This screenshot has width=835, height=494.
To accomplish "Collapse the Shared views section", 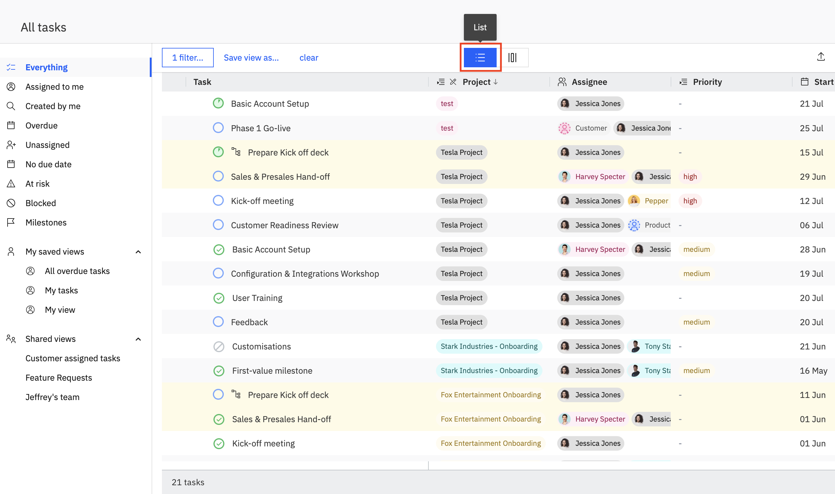I will [138, 339].
